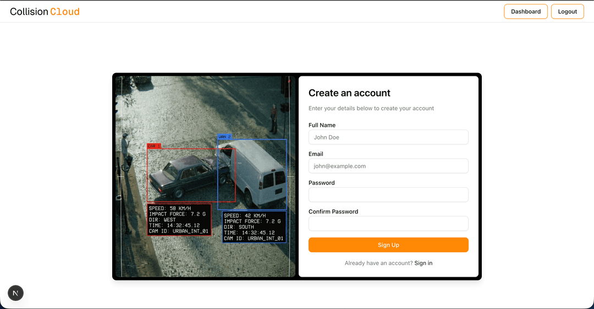The height and width of the screenshot is (309, 594).
Task: Click the Next.js dev tools icon
Action: (x=15, y=293)
